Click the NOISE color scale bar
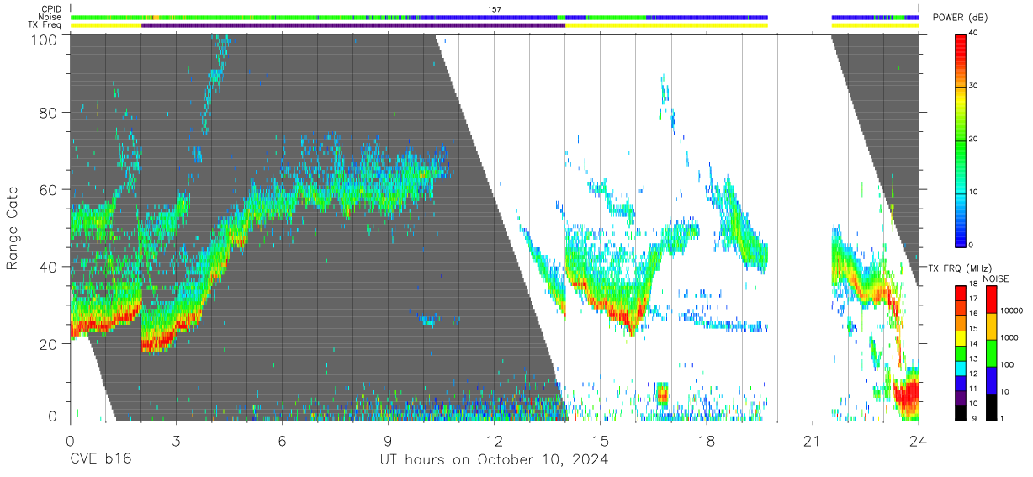 click(991, 353)
